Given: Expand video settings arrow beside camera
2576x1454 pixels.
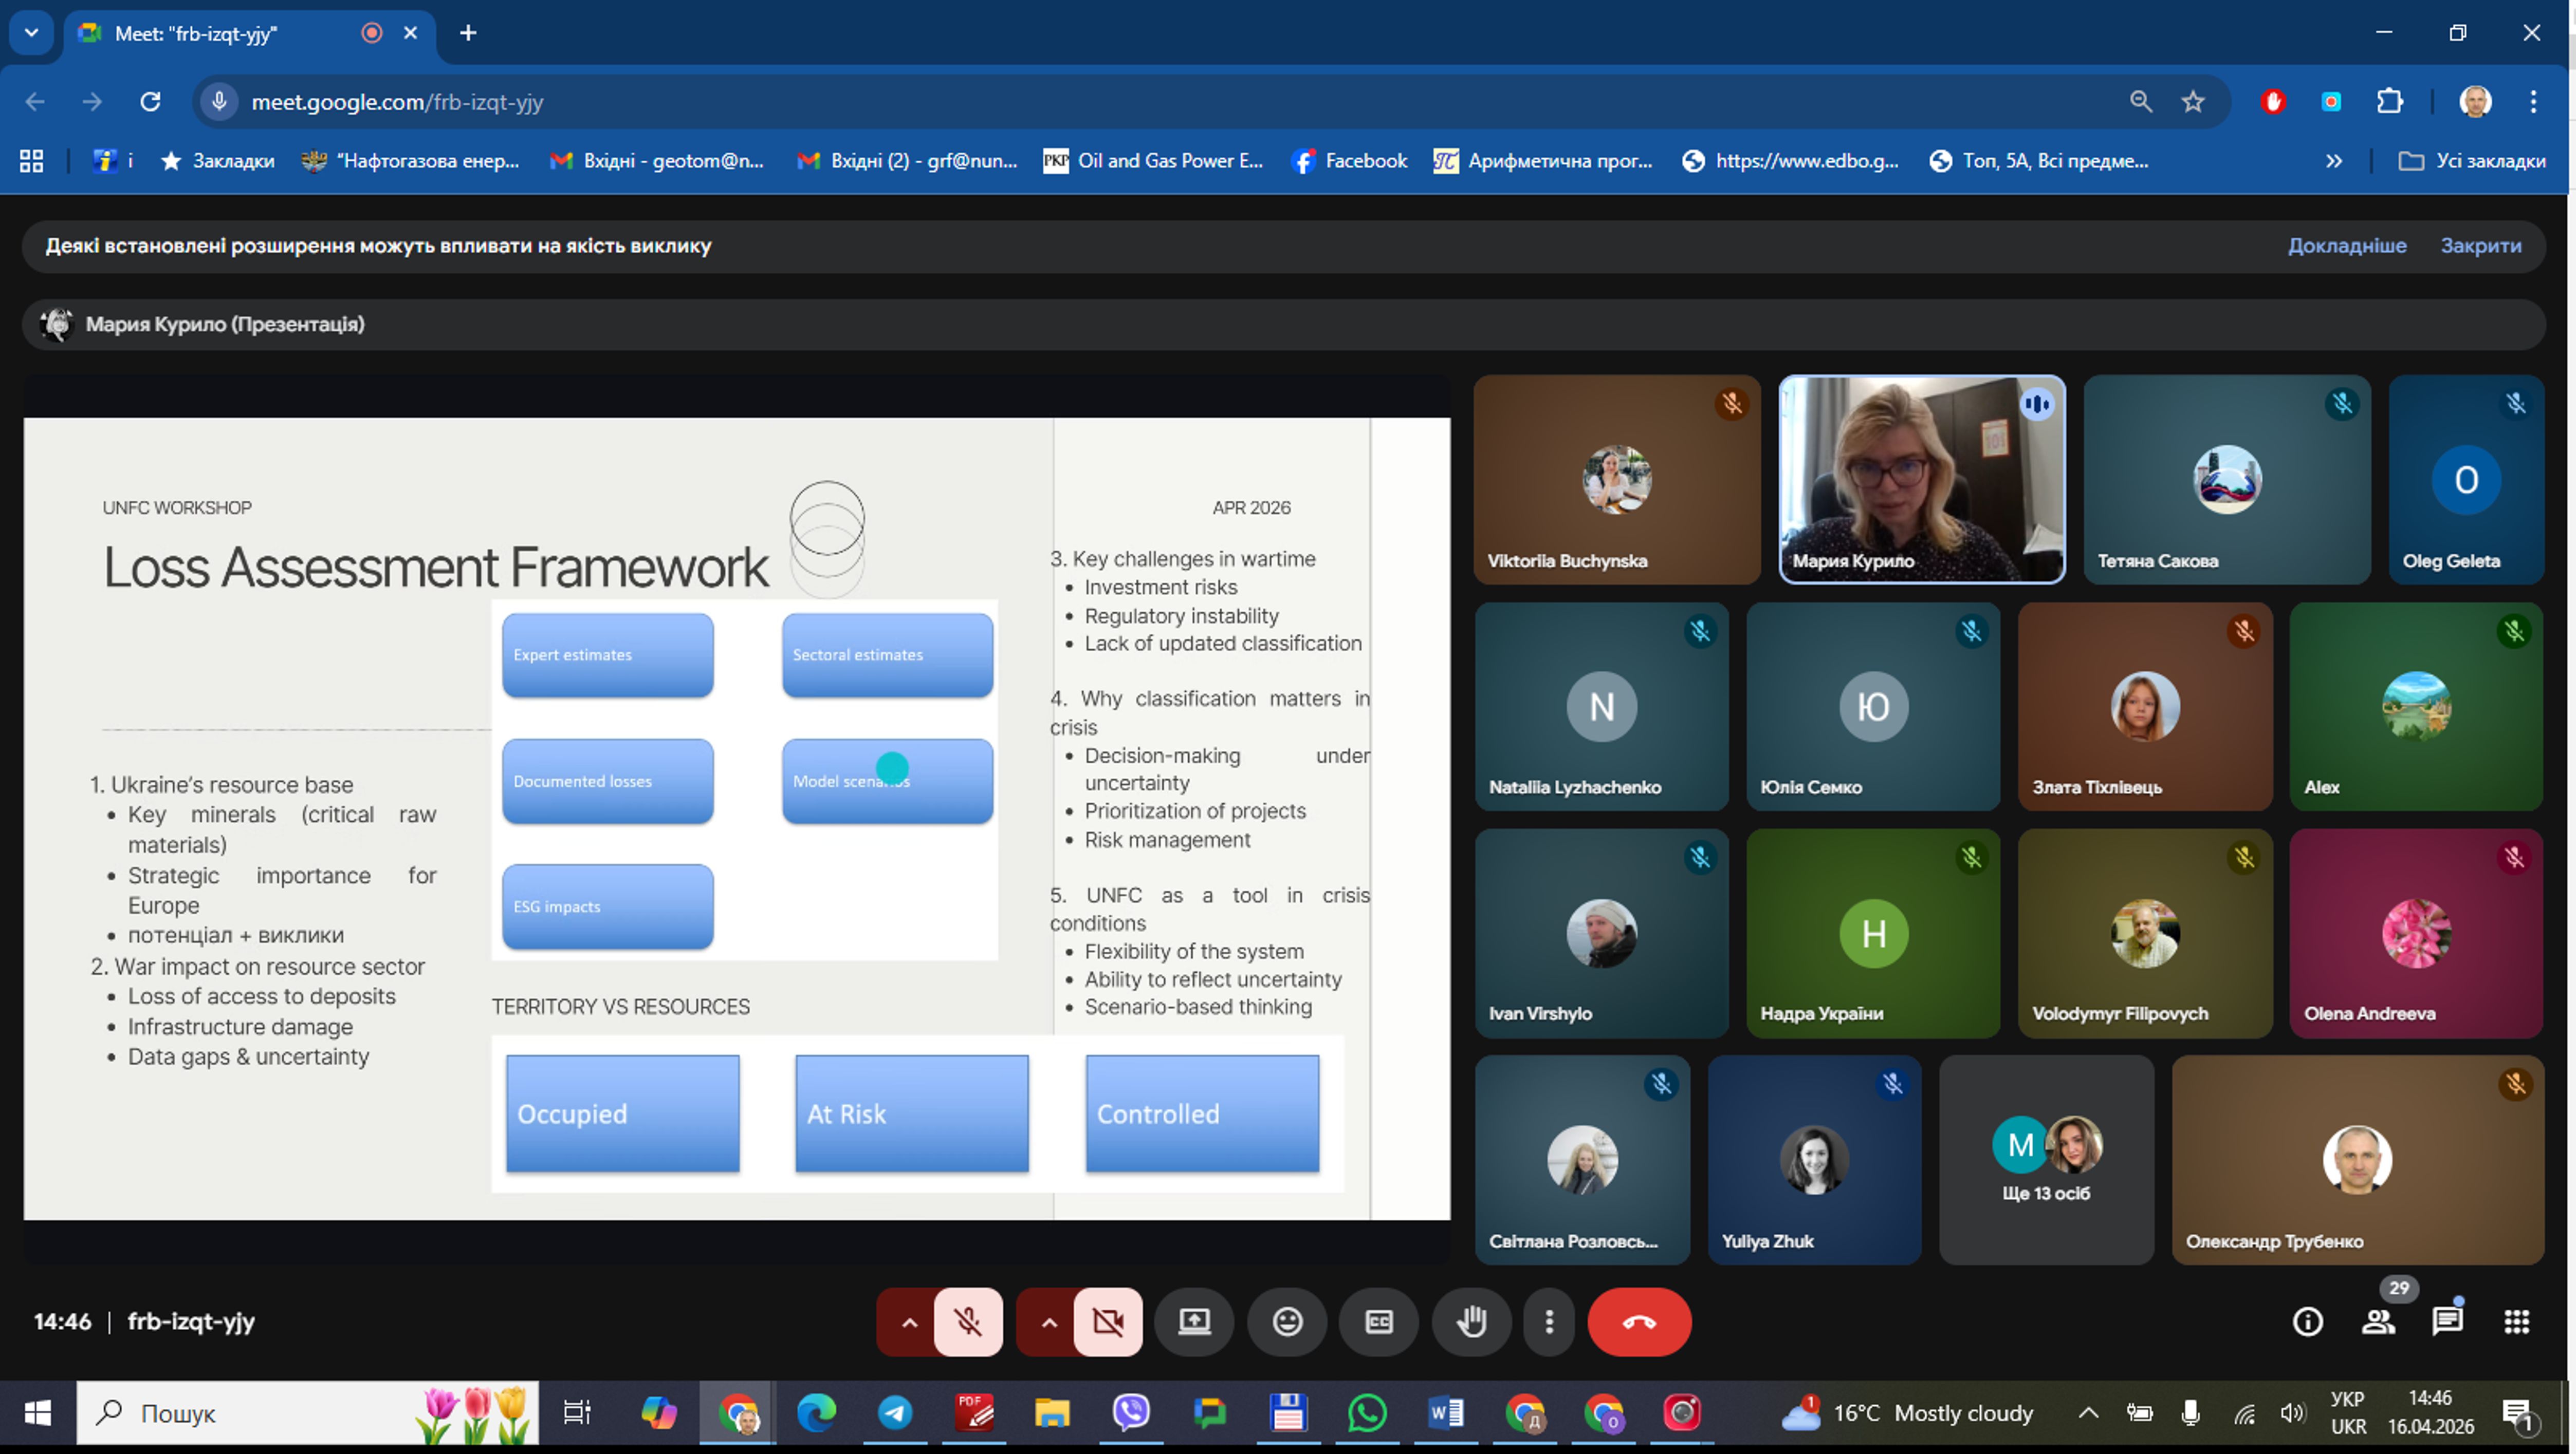Looking at the screenshot, I should tap(1048, 1321).
